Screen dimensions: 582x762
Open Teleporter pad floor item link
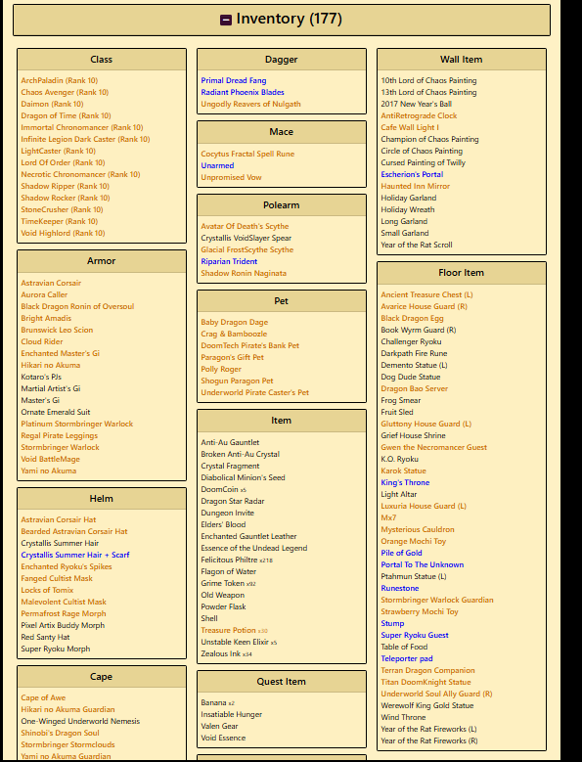click(x=407, y=659)
